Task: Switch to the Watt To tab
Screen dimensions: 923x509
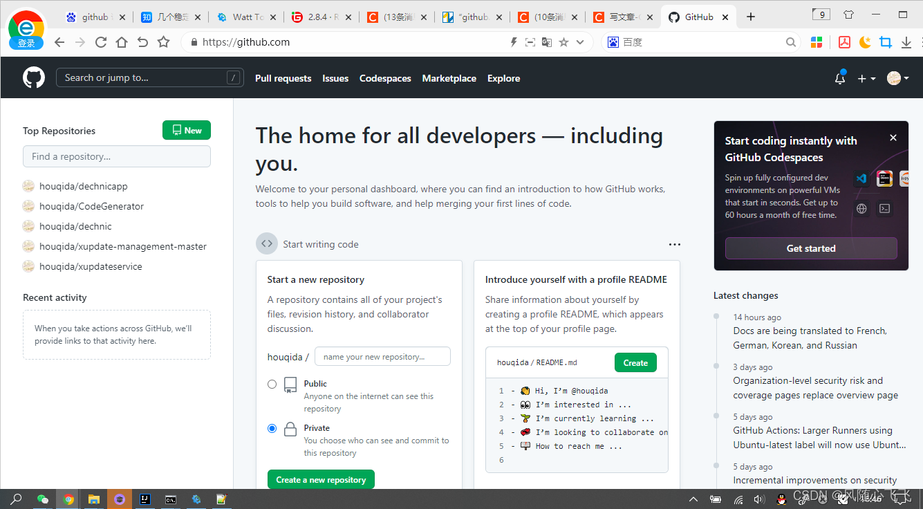Action: click(247, 17)
